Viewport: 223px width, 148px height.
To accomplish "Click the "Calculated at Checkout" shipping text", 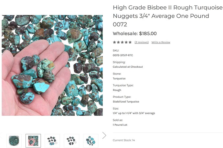I will click(128, 67).
